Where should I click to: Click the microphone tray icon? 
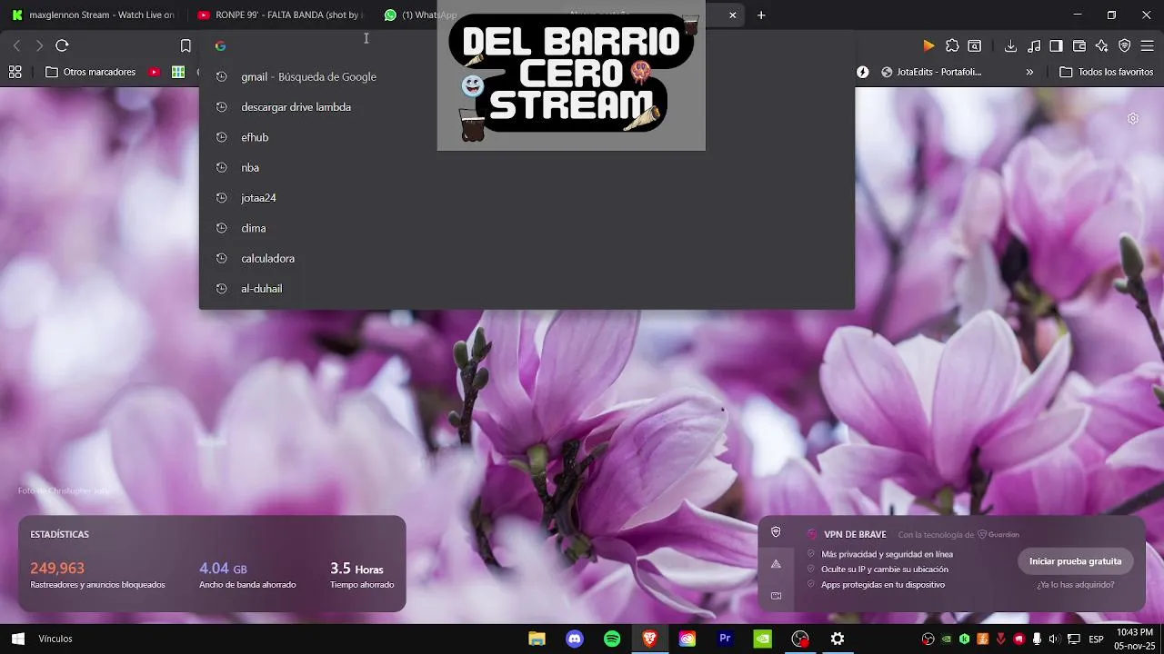click(x=1037, y=639)
